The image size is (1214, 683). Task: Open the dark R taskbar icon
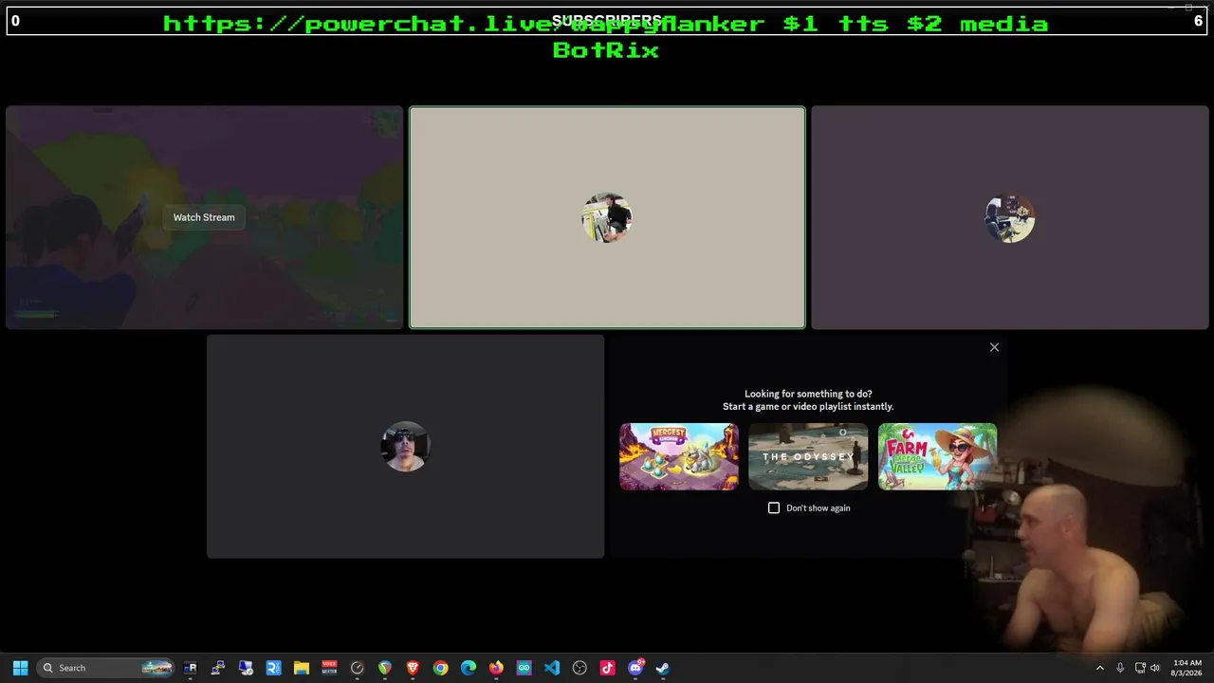point(191,668)
